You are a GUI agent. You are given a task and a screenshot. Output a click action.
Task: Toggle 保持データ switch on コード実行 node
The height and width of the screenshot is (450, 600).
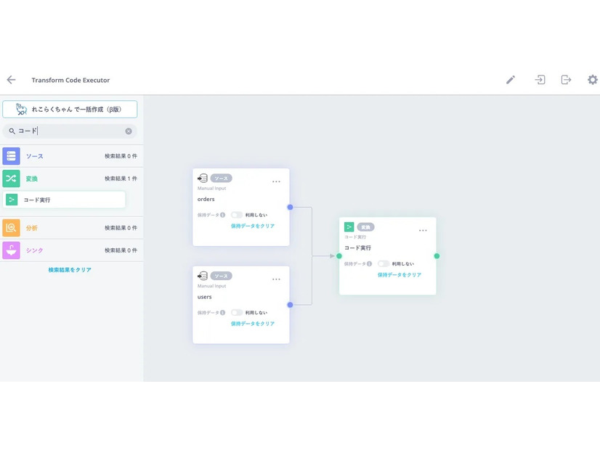(383, 263)
